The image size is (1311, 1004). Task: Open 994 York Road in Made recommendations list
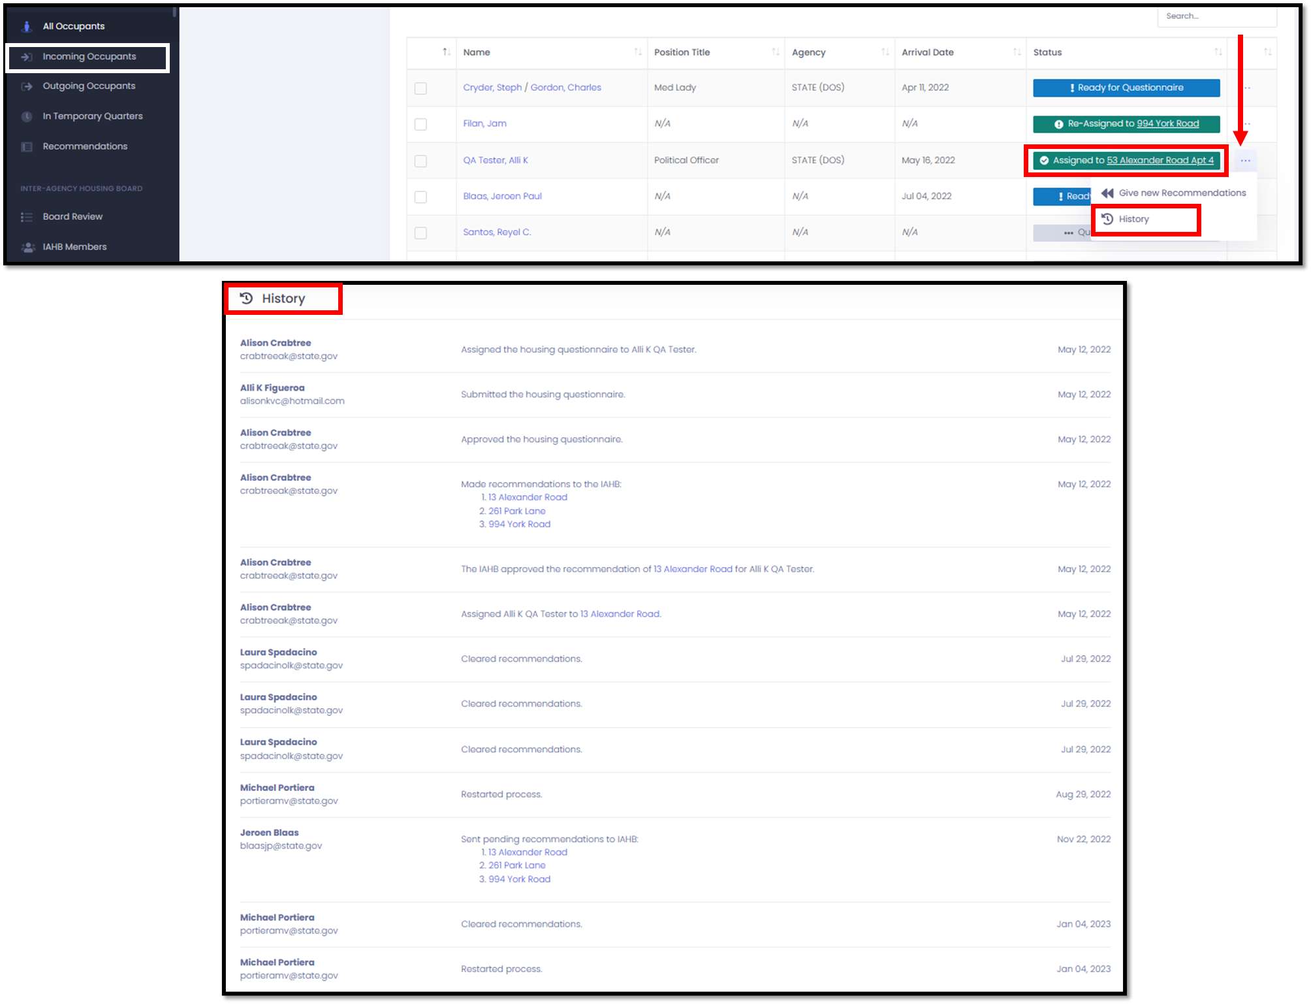pos(519,524)
